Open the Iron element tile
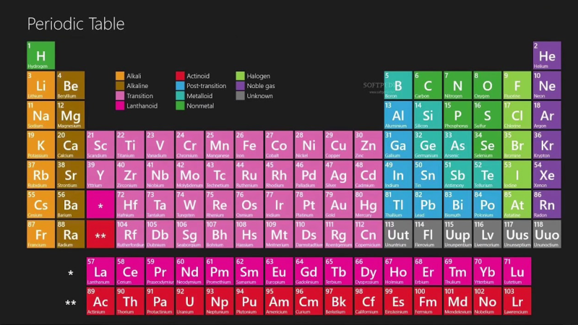578x325 pixels. (x=249, y=145)
